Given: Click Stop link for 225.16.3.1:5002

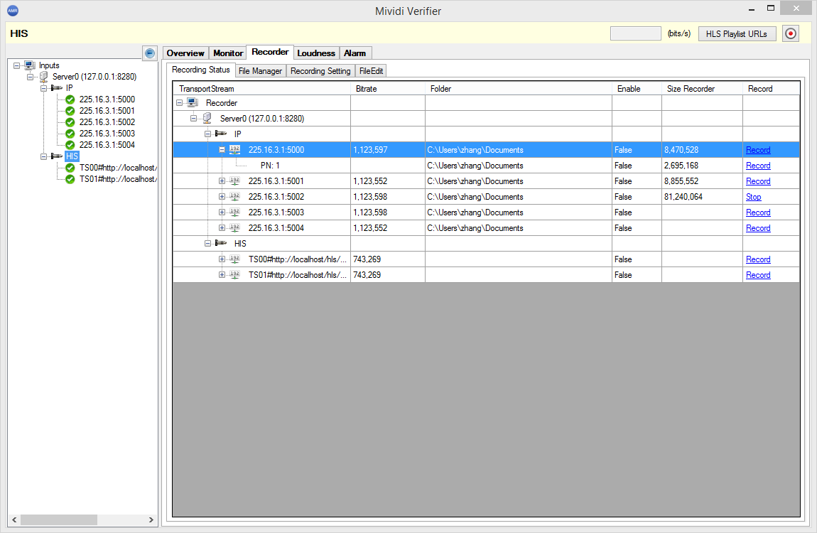Looking at the screenshot, I should pos(753,197).
